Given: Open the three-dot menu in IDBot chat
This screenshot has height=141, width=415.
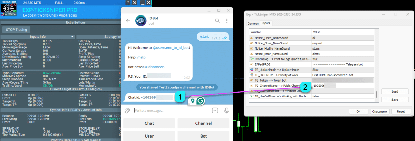Looking at the screenshot, I should pyautogui.click(x=227, y=21).
